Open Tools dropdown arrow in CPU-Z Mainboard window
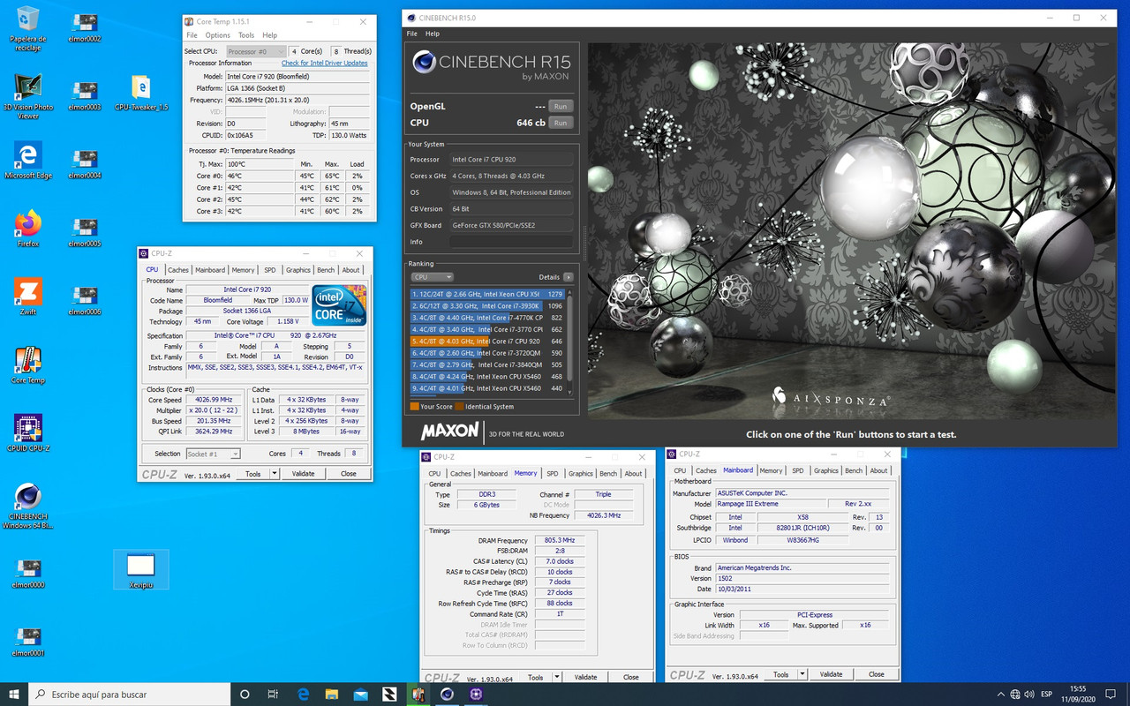The image size is (1130, 706). pyautogui.click(x=802, y=674)
